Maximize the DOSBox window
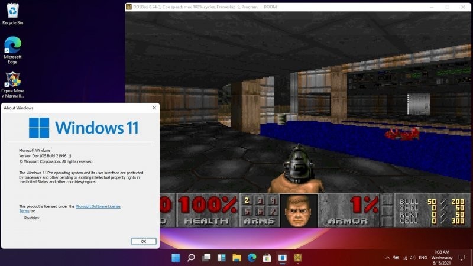 (447, 7)
